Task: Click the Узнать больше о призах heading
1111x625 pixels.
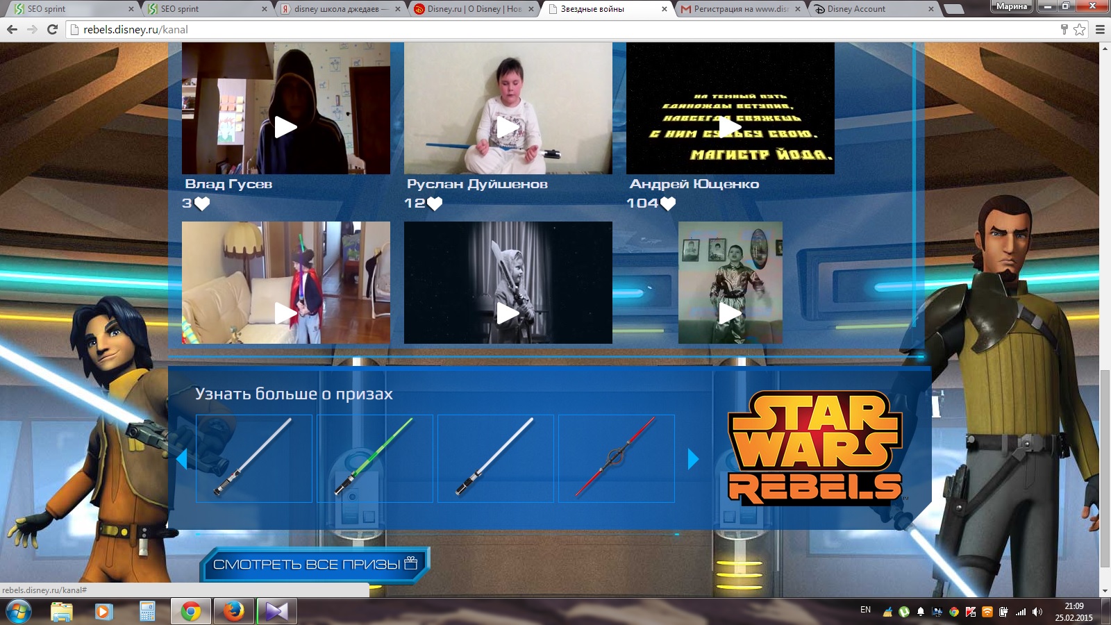Action: pyautogui.click(x=294, y=394)
